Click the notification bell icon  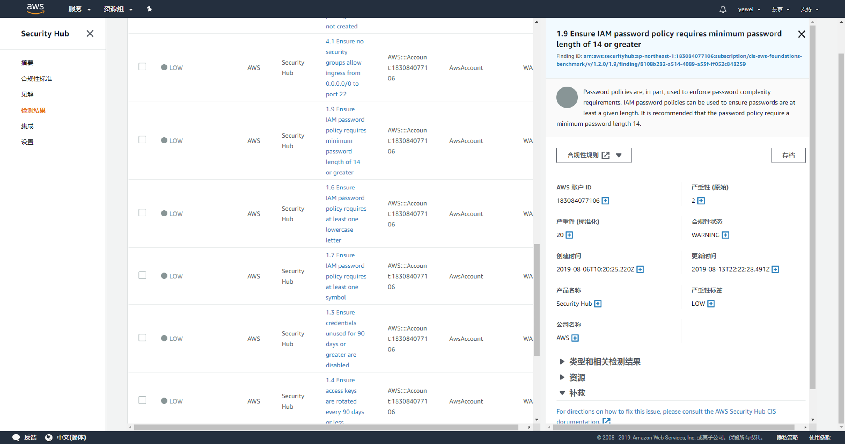(723, 9)
